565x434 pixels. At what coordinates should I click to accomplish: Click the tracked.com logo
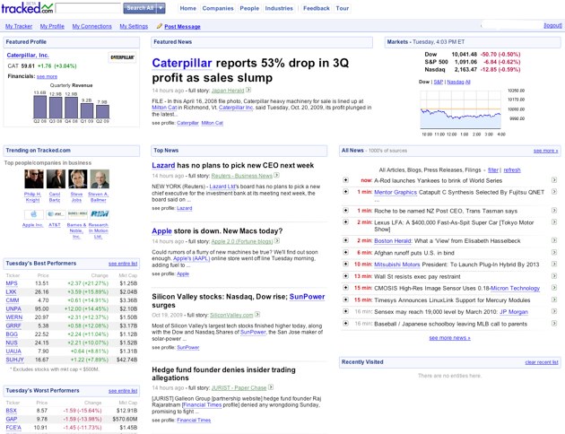pos(27,8)
